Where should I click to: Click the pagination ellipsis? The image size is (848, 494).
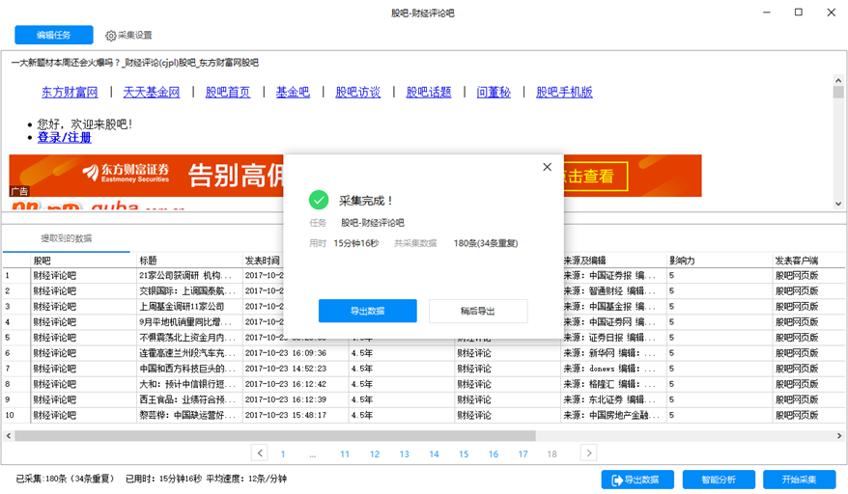click(x=313, y=455)
